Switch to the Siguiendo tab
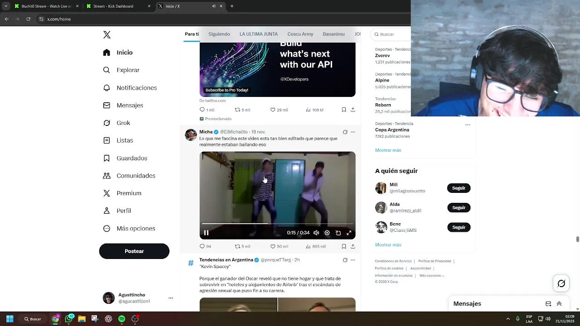Viewport: 580px width, 326px height. (x=219, y=34)
